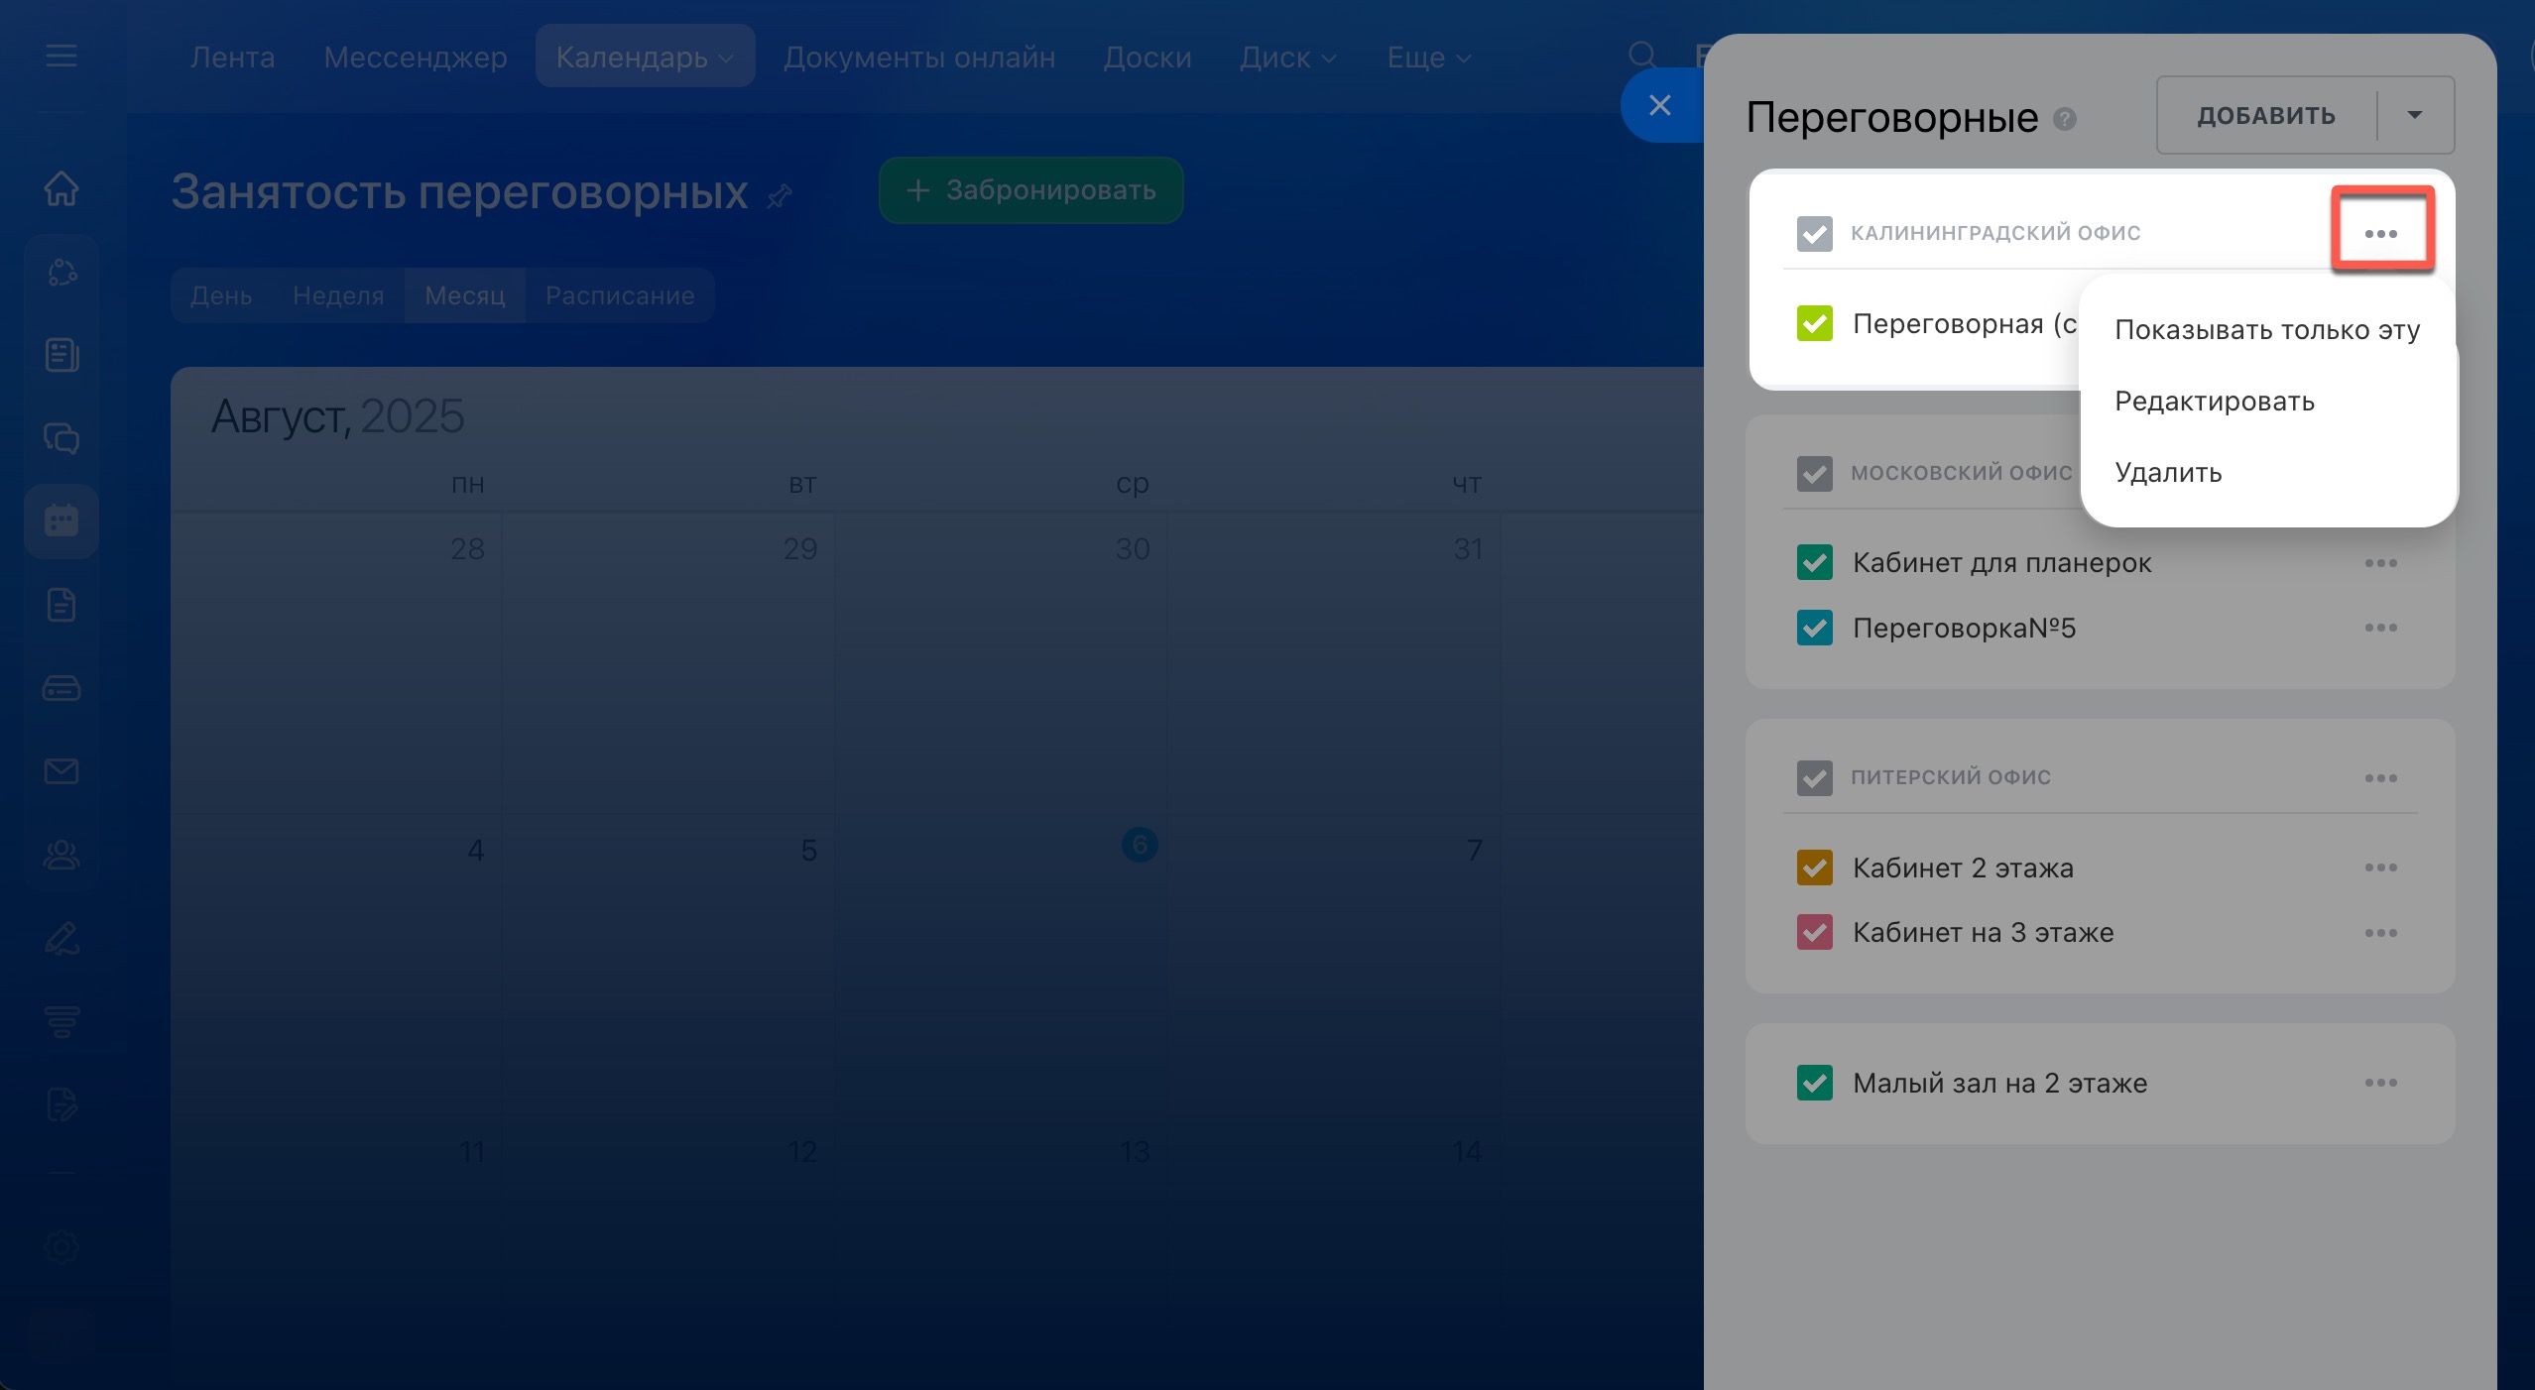Click the Забронировать button
The width and height of the screenshot is (2535, 1390).
pyautogui.click(x=1030, y=190)
